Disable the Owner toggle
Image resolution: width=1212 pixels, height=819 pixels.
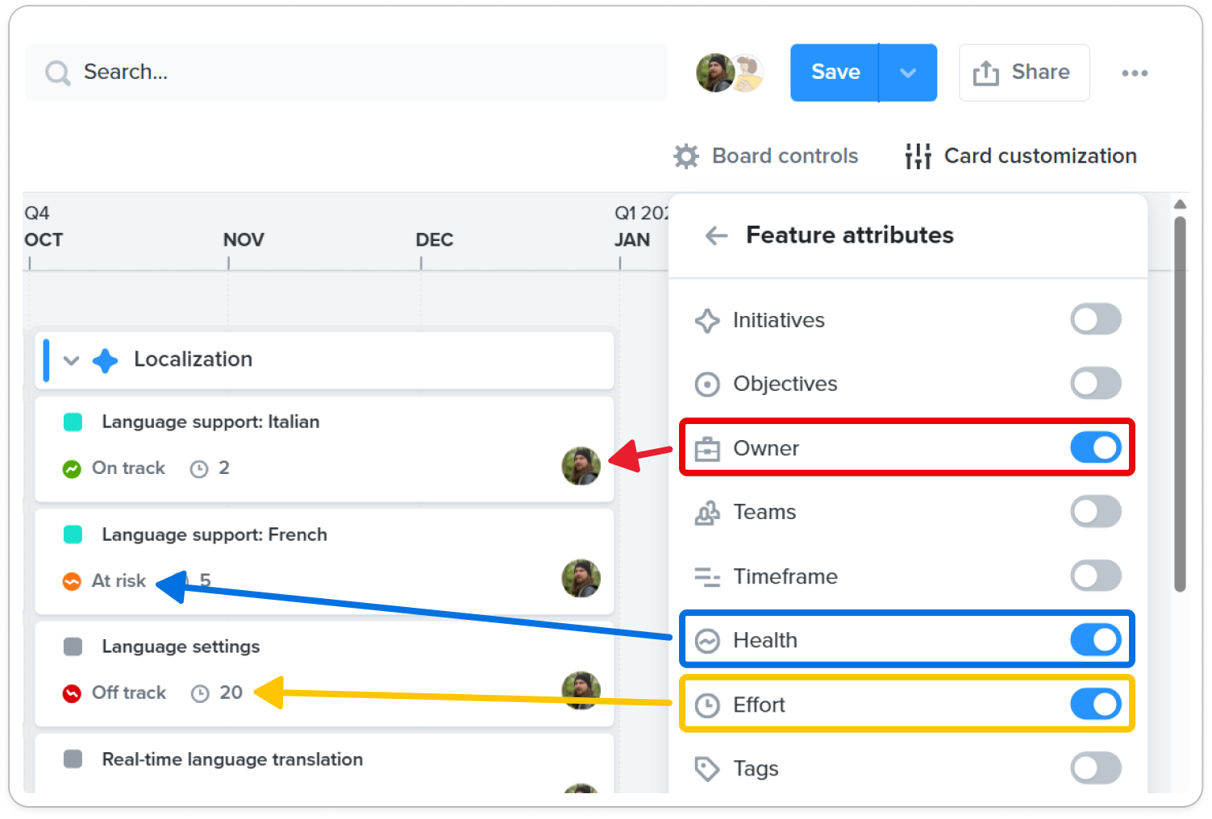coord(1096,447)
